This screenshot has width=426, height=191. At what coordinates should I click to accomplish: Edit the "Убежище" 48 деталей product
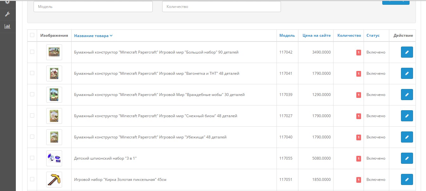pos(407,137)
